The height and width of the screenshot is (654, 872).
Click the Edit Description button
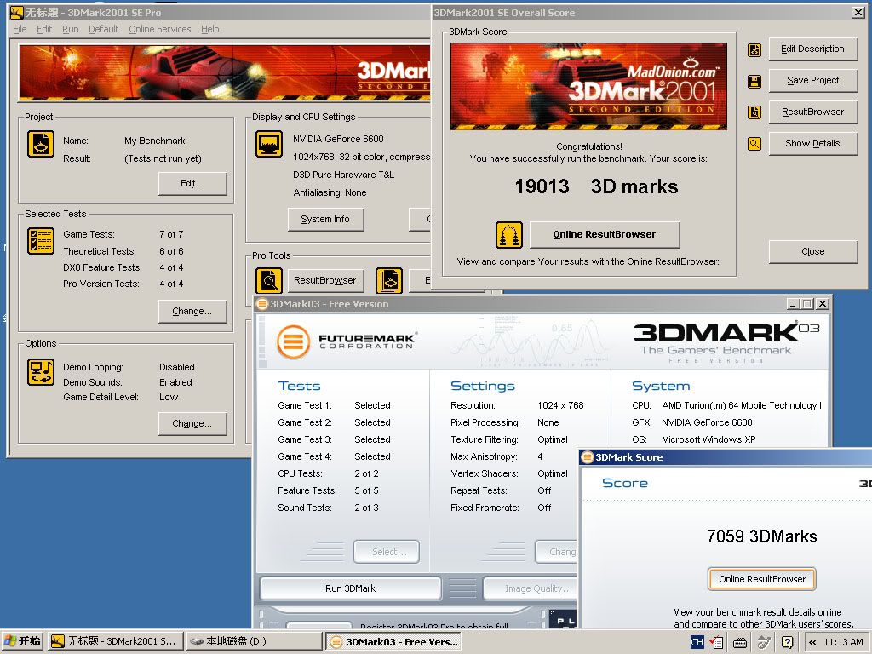pos(813,49)
